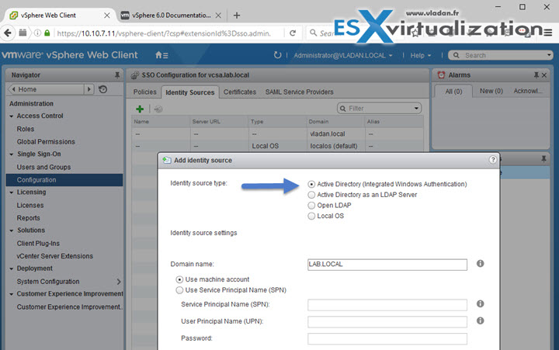The height and width of the screenshot is (350, 559).
Task: Click the info icon beside User Principal Name field
Action: coord(481,321)
